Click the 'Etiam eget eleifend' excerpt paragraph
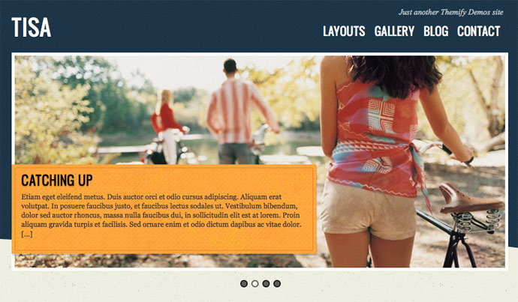 pyautogui.click(x=161, y=215)
